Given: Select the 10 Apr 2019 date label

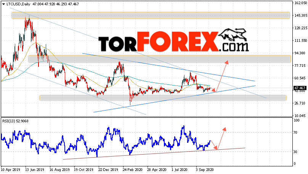Looking at the screenshot, I should pyautogui.click(x=10, y=170).
